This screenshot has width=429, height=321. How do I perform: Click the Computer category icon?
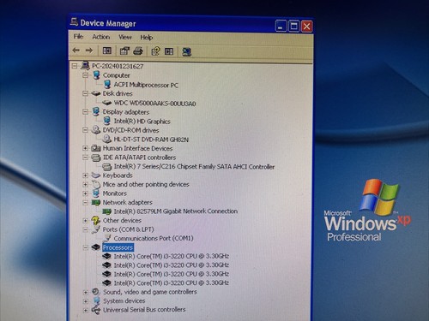coord(96,75)
